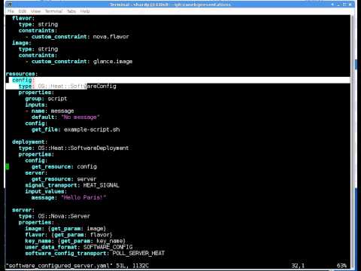Click the '- name: message' line

pyautogui.click(x=50, y=111)
